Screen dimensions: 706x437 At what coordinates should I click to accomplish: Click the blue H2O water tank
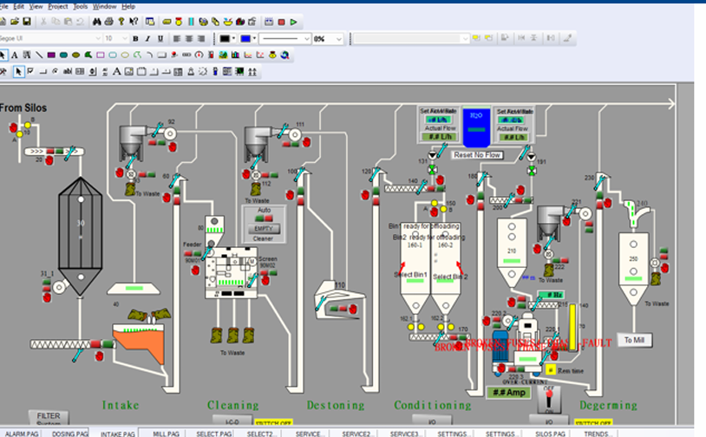(476, 127)
